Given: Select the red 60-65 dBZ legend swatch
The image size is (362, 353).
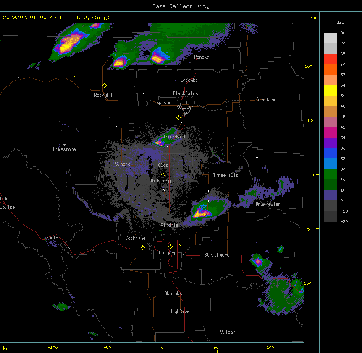Looking at the screenshot, I should 330,59.
